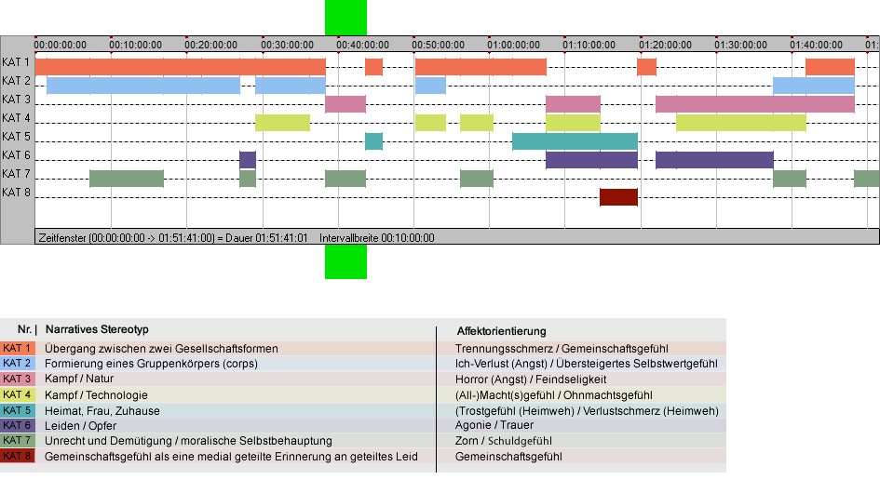880x493 pixels.
Task: Click the KAT 7 row label in the timeline
Action: click(x=16, y=173)
